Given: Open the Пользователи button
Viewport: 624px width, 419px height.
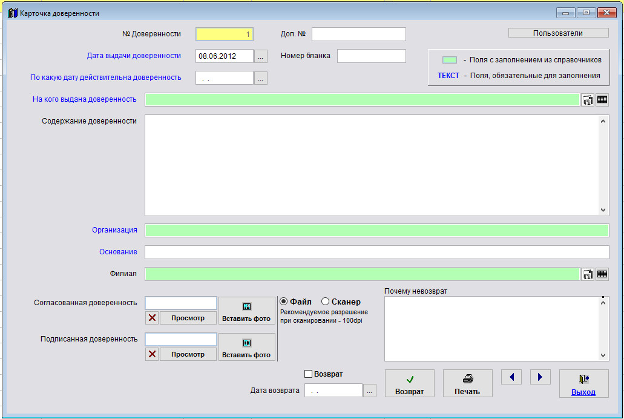Looking at the screenshot, I should pos(559,33).
